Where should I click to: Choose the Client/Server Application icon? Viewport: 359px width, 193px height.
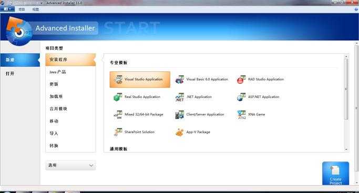click(x=180, y=115)
